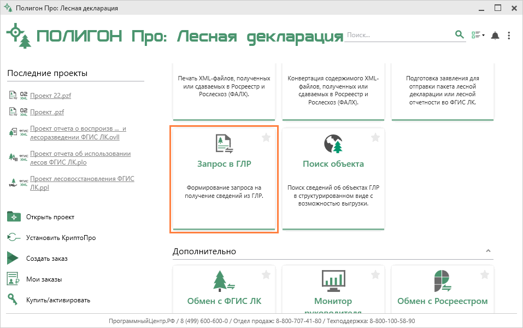Click the Купить/активировать key icon
The width and height of the screenshot is (523, 328).
click(x=13, y=300)
